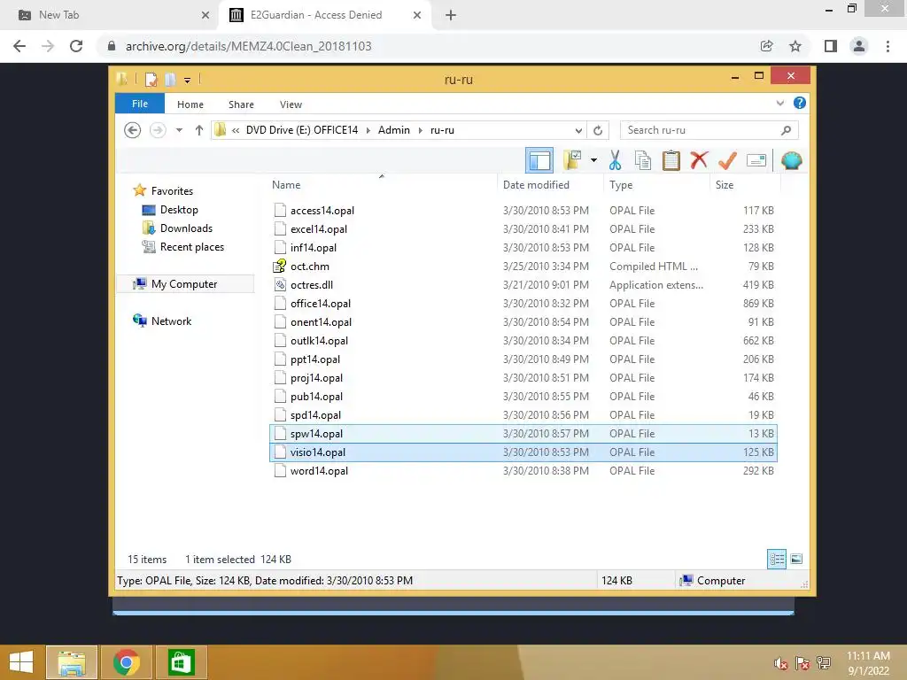Click the red X Delete icon

[699, 160]
